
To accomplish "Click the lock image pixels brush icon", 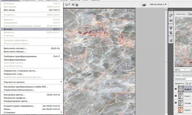I will pyautogui.click(x=190, y=83).
